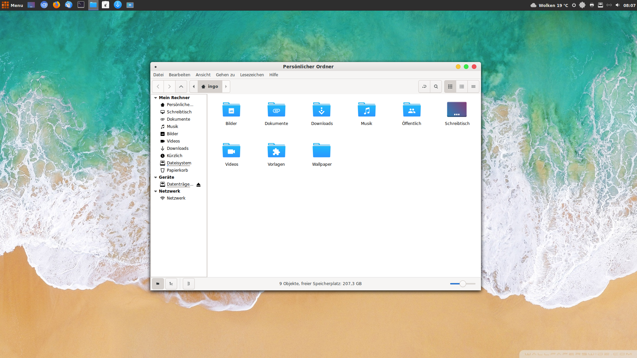Select Papierkorb in the sidebar
Screen dimensions: 637x358
point(177,170)
